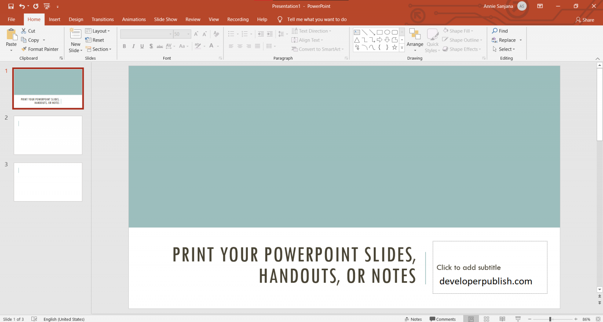Toggle underline formatting
This screenshot has height=322, width=603.
click(142, 46)
